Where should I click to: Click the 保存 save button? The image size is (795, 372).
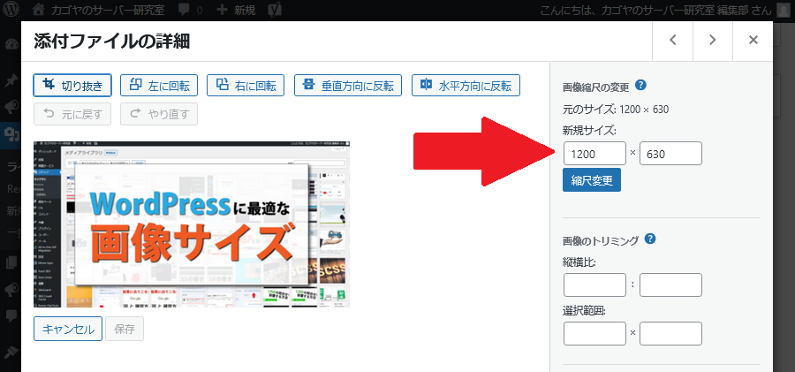coord(124,329)
